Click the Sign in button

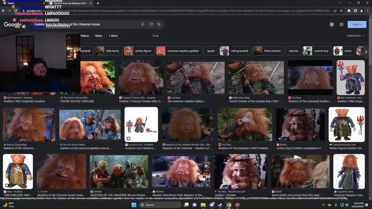coord(357,24)
